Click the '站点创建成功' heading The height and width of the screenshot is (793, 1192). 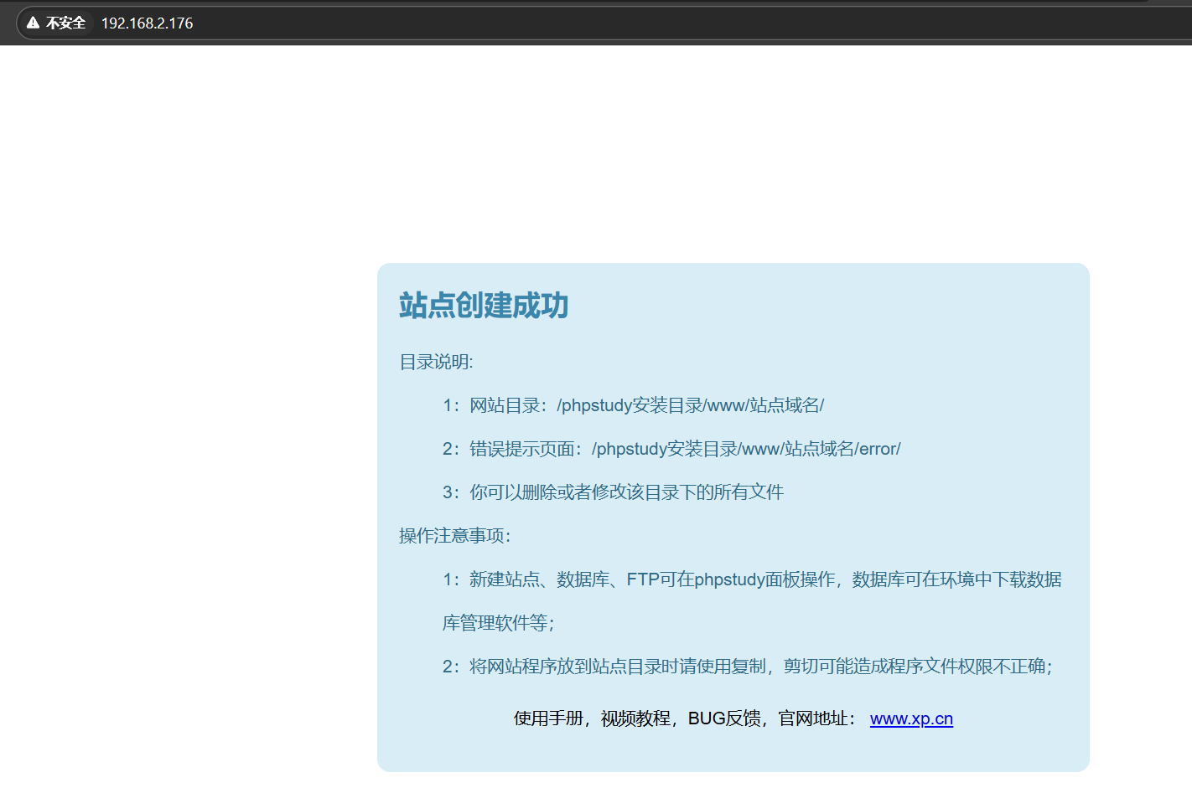484,306
